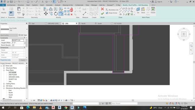Click the Sign In button
Screen dimensions: 195x110
click(x=158, y=2)
